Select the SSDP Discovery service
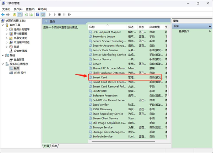 coord(127,109)
